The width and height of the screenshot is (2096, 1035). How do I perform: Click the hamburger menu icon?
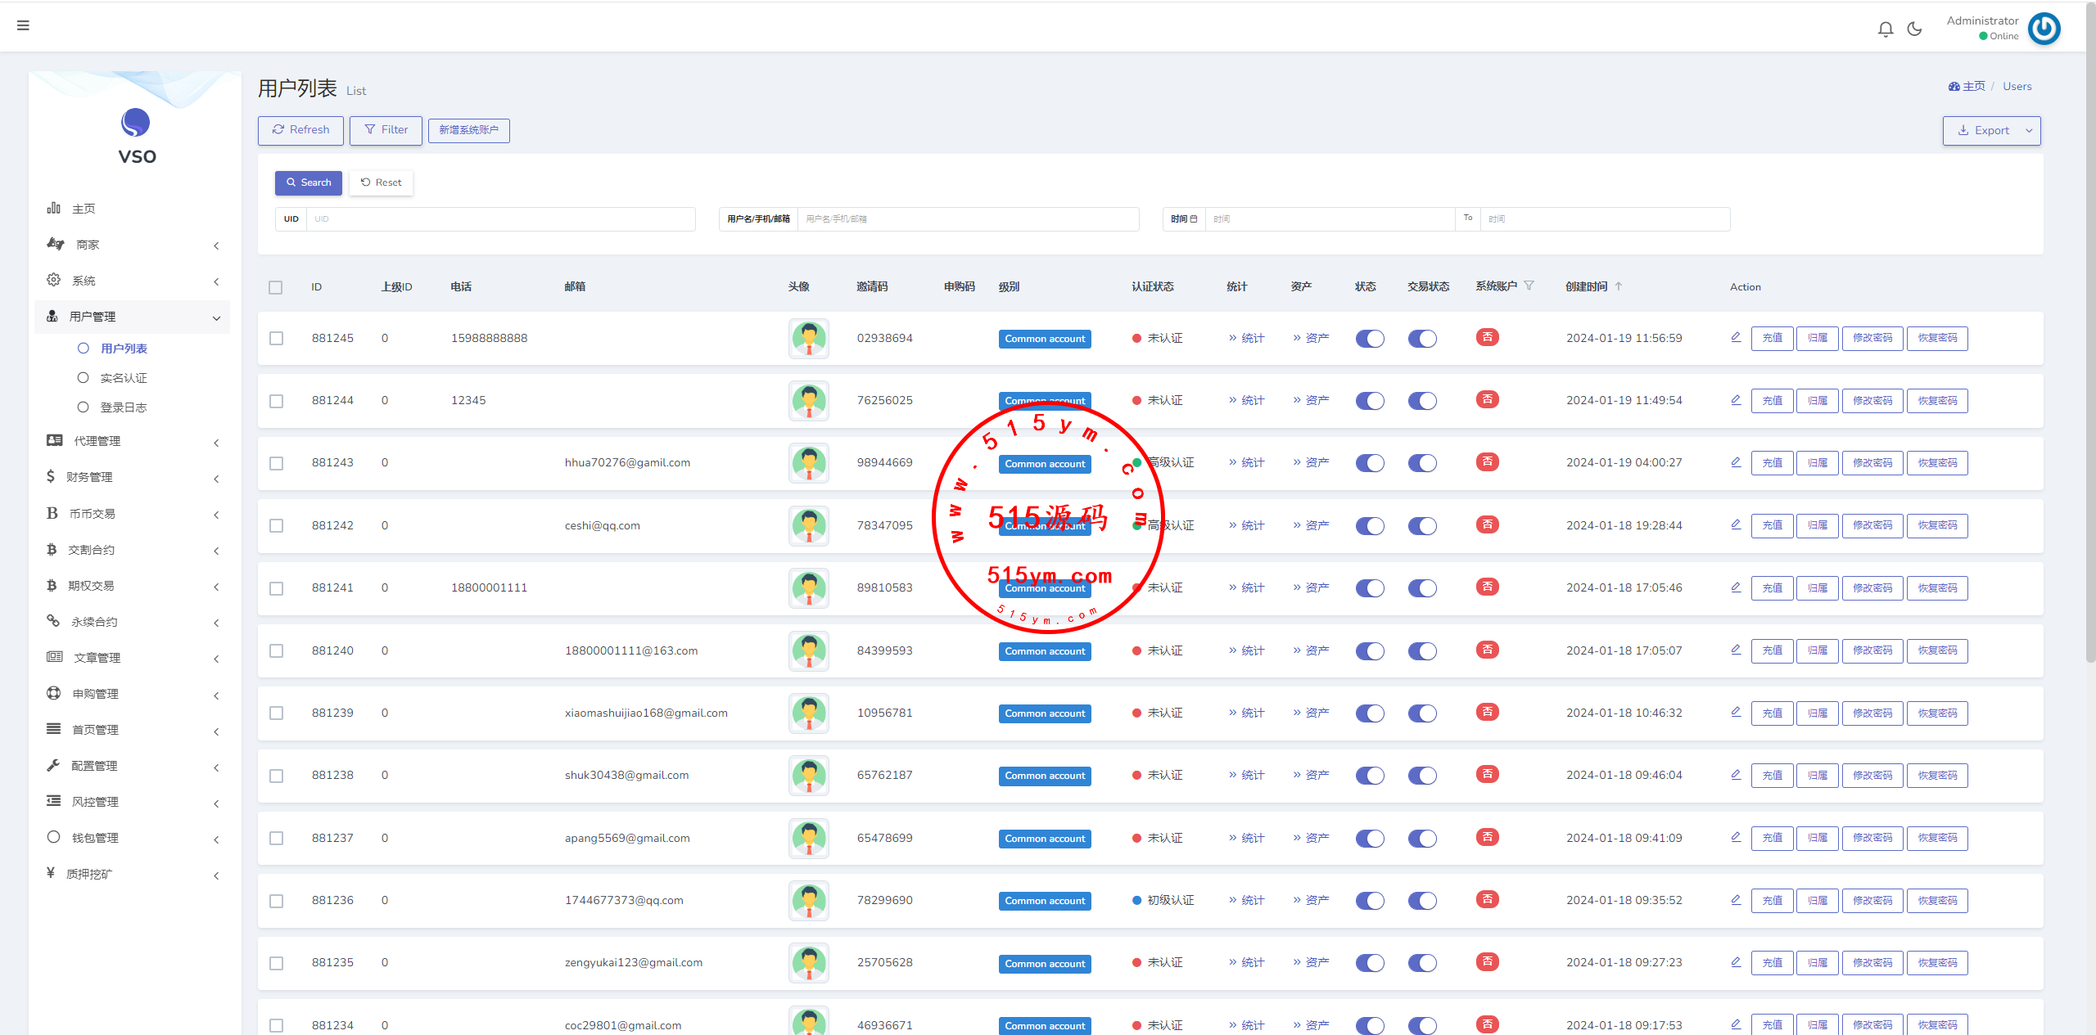click(x=23, y=25)
